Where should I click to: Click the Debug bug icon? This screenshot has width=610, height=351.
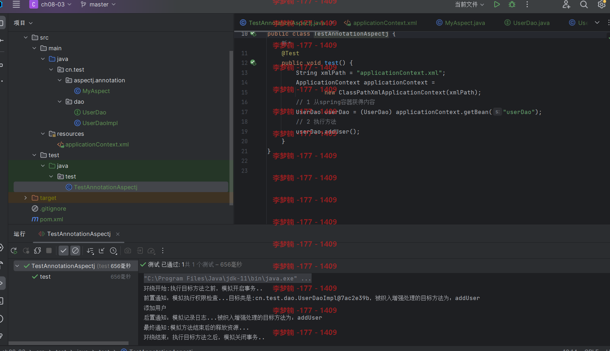pos(512,4)
